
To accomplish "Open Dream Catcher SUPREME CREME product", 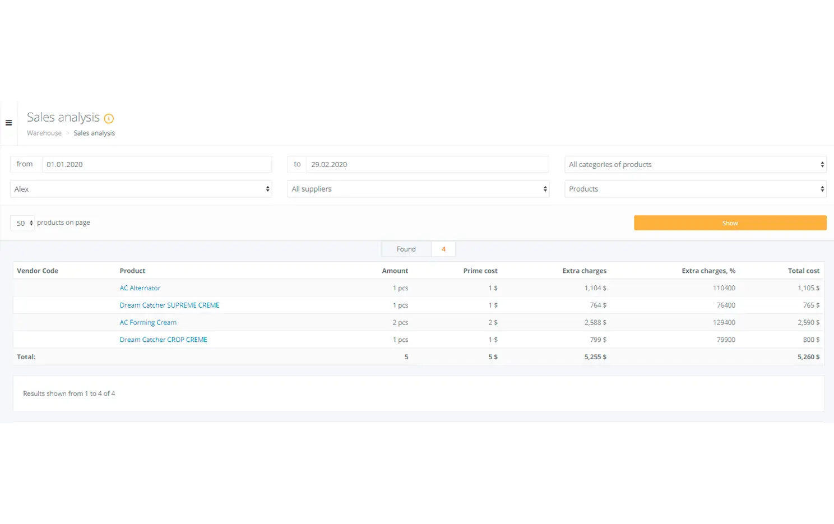I will tap(169, 305).
